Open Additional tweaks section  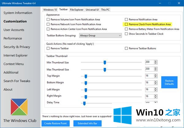click(x=11, y=72)
